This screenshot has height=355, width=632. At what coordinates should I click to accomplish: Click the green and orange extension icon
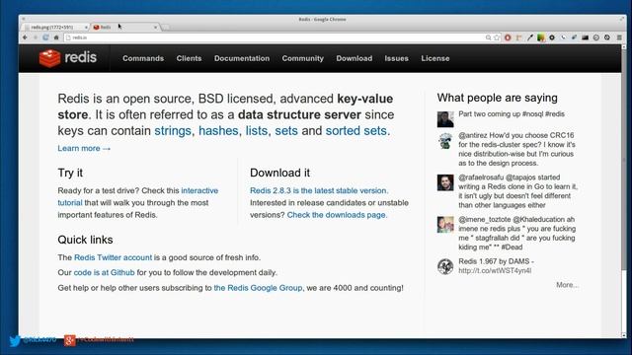tap(541, 37)
